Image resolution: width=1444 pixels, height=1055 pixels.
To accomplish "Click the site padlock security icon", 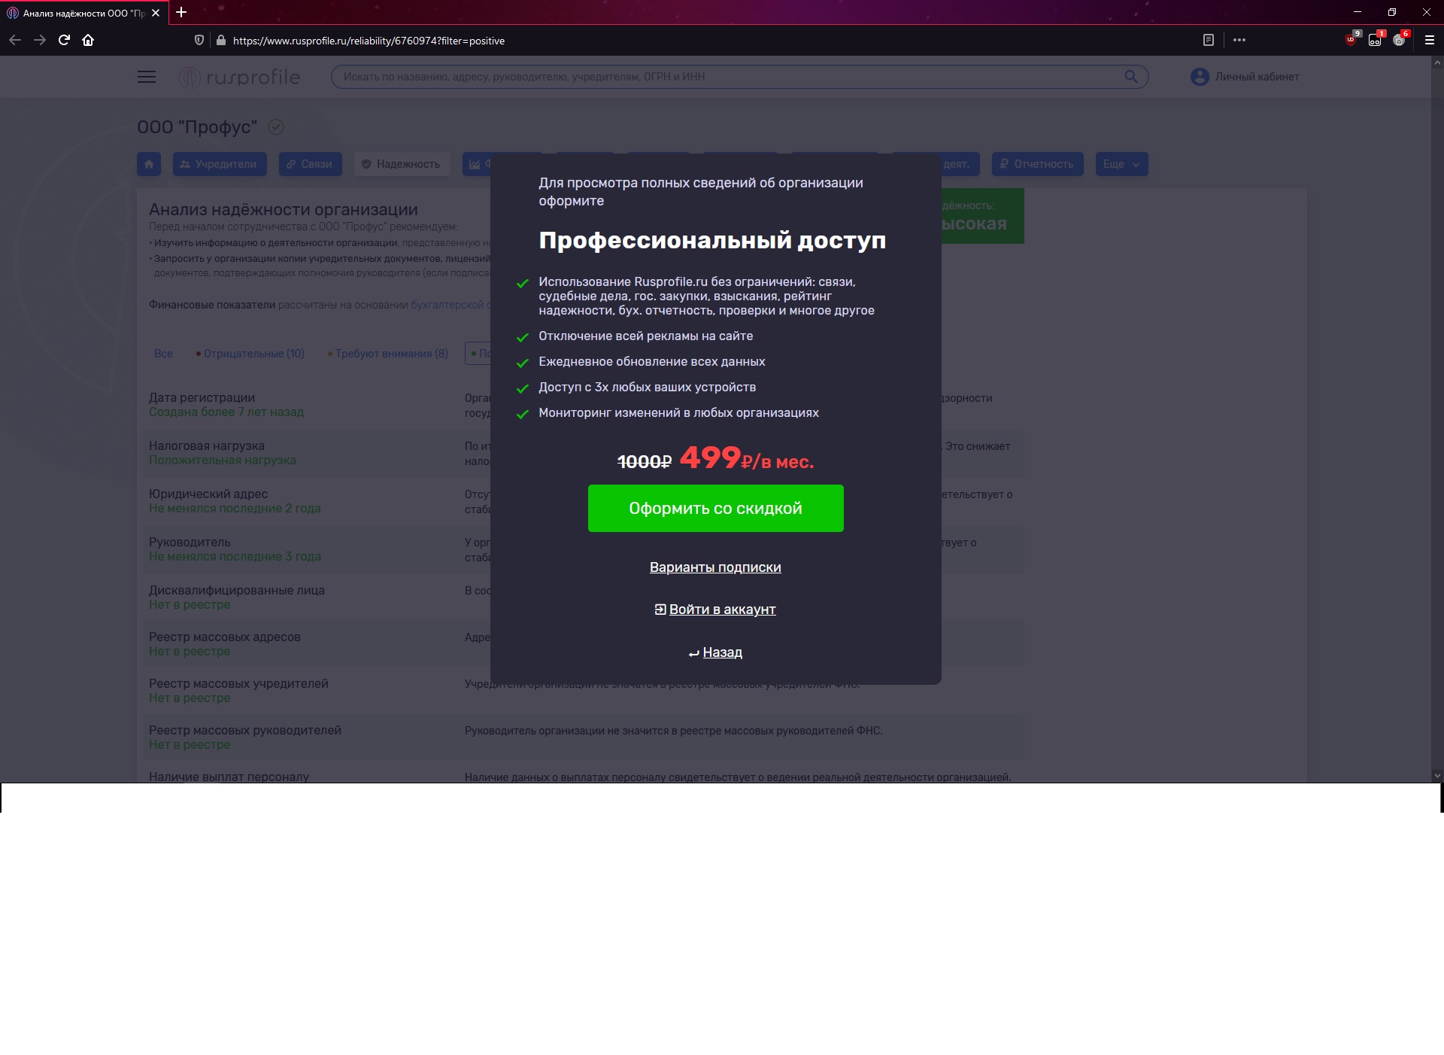I will coord(220,40).
